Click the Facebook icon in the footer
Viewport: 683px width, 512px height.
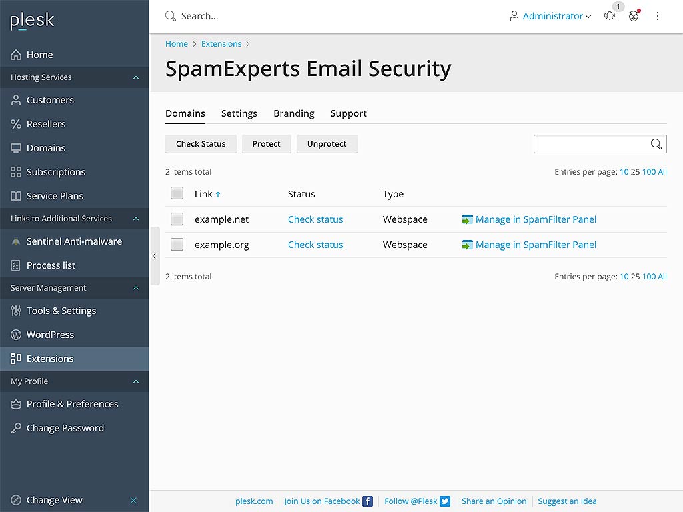pyautogui.click(x=368, y=501)
